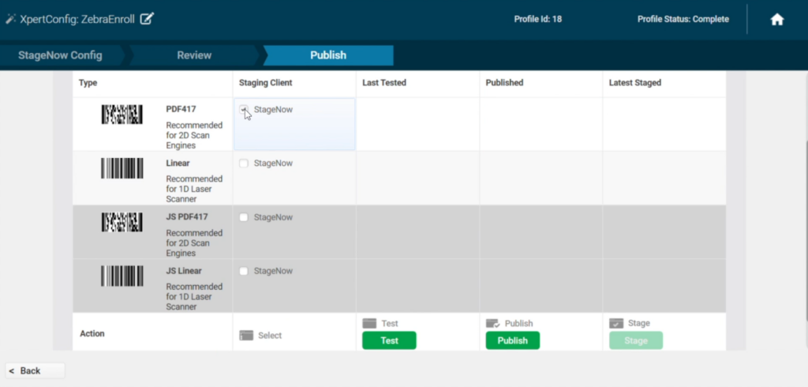
Task: Click the Linear barcode thumbnail
Action: point(122,168)
